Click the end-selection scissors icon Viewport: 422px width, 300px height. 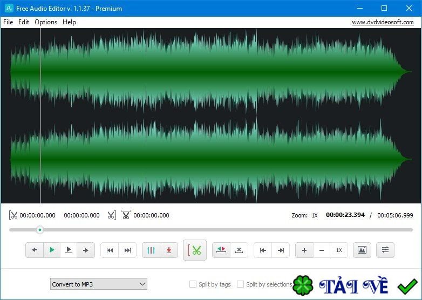click(x=112, y=215)
